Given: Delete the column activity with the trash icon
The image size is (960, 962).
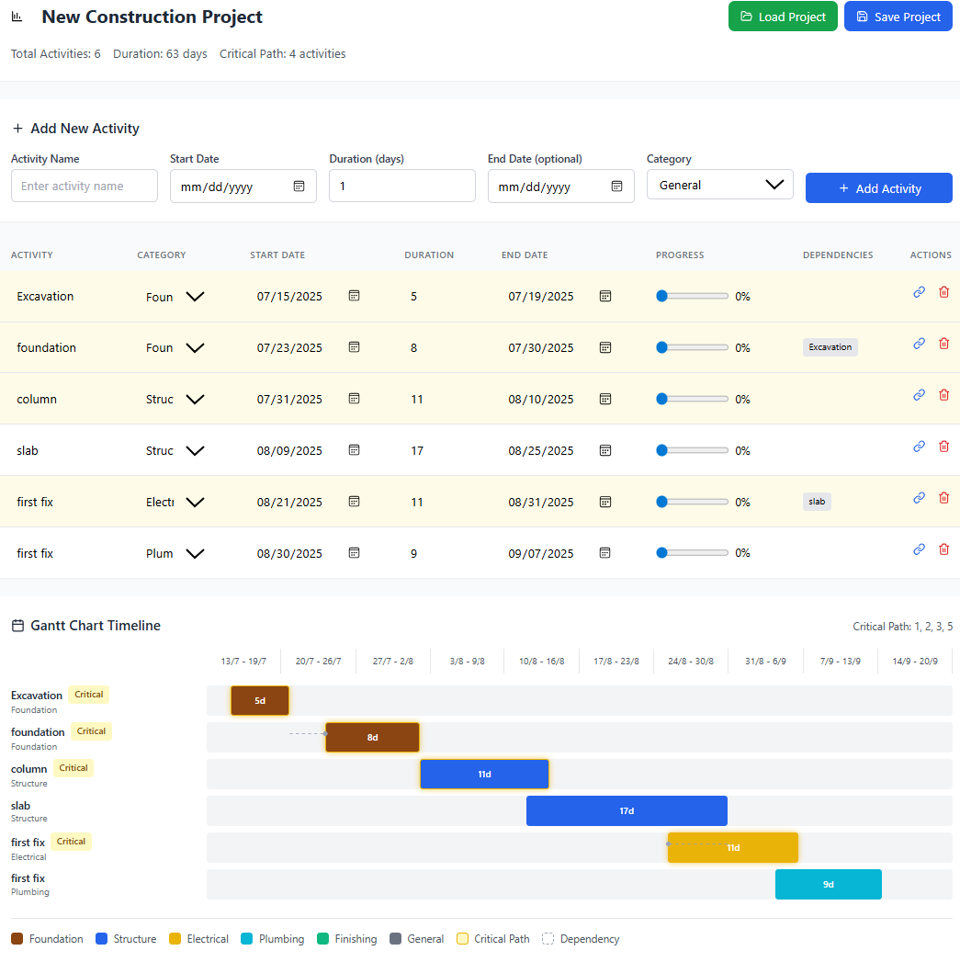Looking at the screenshot, I should coord(944,395).
